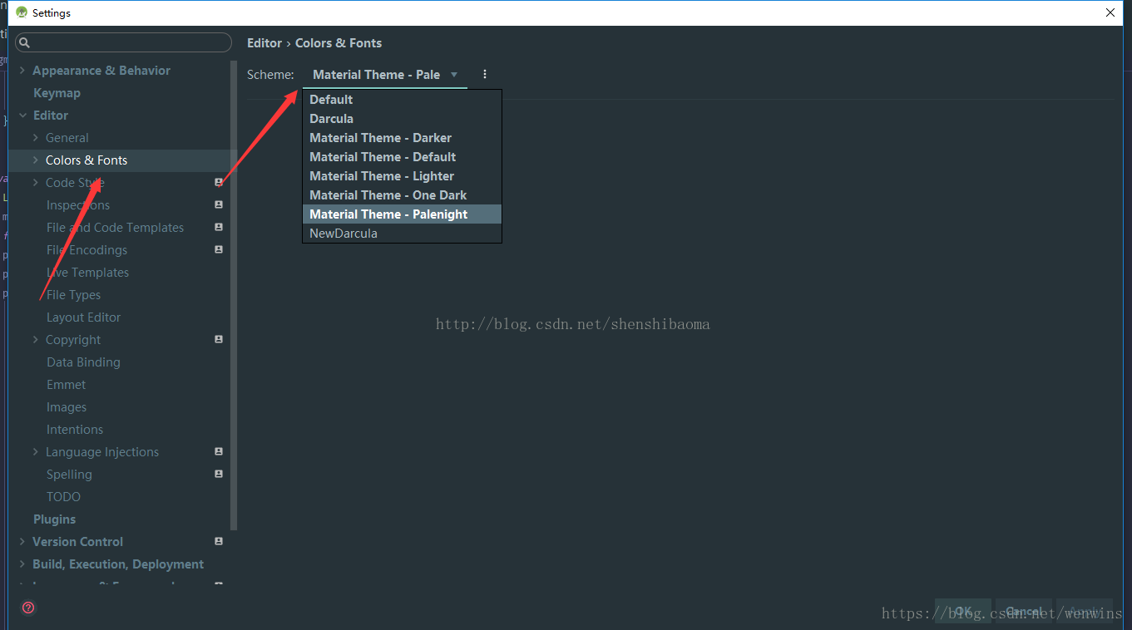Confirm with the OK button
This screenshot has width=1132, height=630.
(963, 612)
